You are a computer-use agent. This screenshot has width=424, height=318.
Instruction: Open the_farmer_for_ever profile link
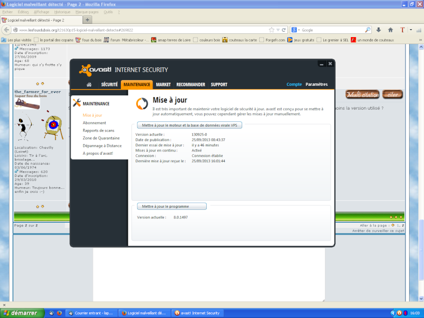click(x=38, y=92)
